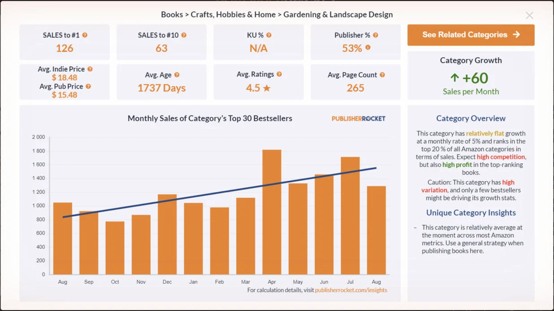The image size is (554, 311).
Task: Click the SALES to #10 value 63
Action: (161, 48)
